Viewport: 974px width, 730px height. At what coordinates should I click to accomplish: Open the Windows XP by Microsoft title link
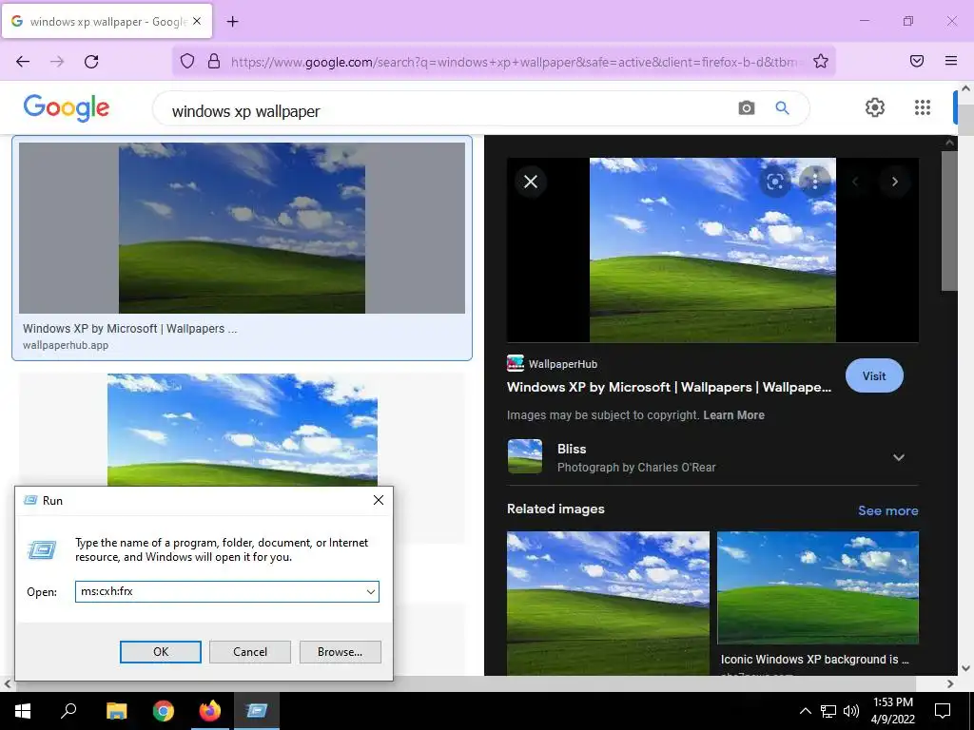tap(669, 387)
